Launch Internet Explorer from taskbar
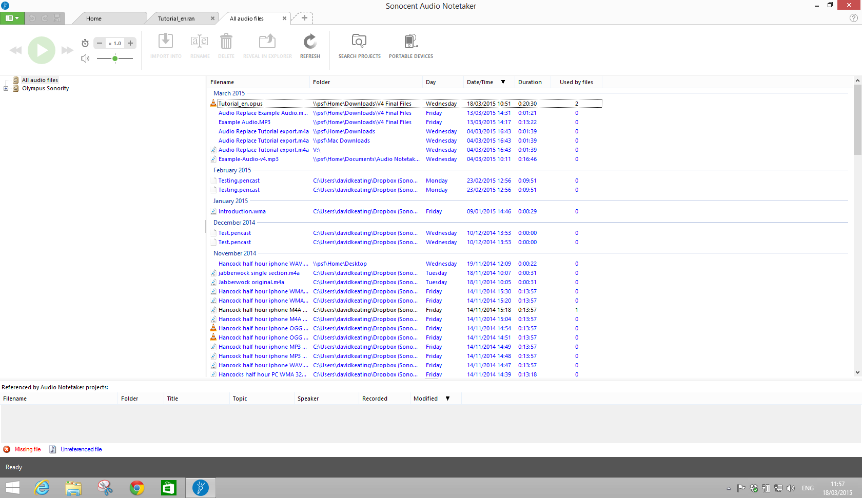 coord(42,488)
